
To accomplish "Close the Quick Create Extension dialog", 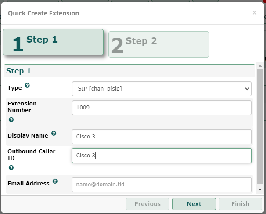I will coord(254,13).
